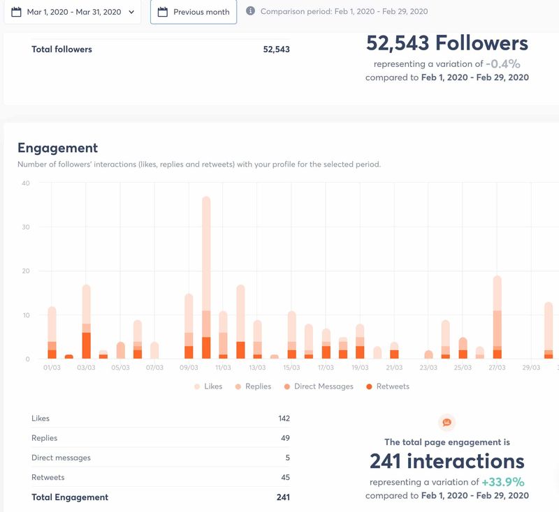Click the Previous month button

pos(194,12)
